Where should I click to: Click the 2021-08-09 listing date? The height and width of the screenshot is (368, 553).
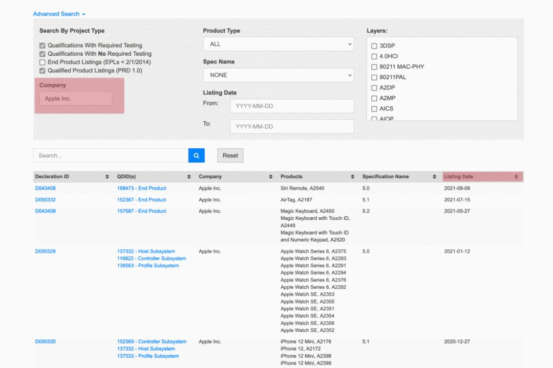(x=457, y=189)
